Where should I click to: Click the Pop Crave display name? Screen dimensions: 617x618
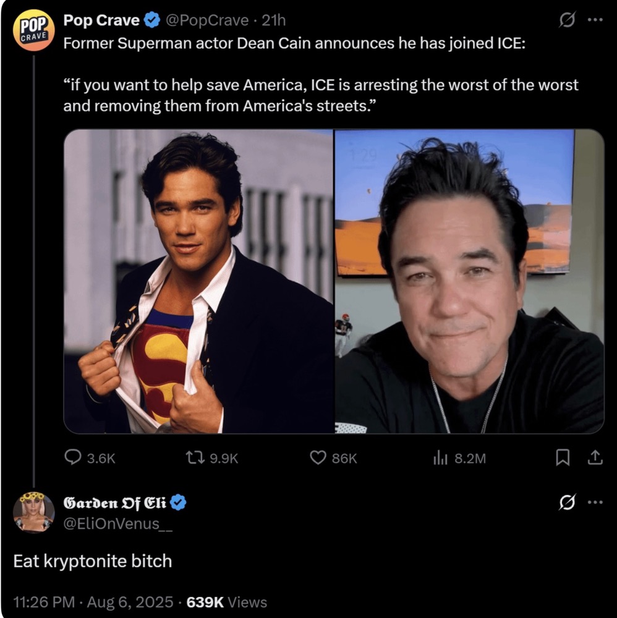101,20
